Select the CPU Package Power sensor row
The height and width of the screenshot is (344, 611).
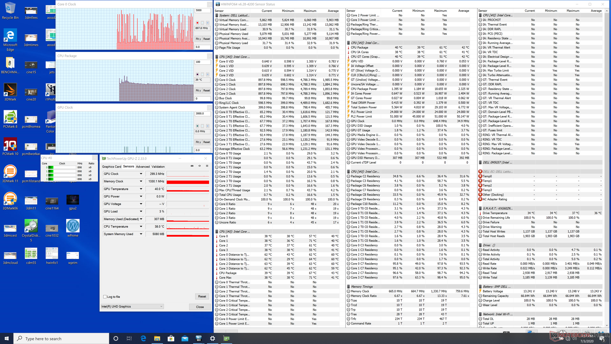[408, 89]
